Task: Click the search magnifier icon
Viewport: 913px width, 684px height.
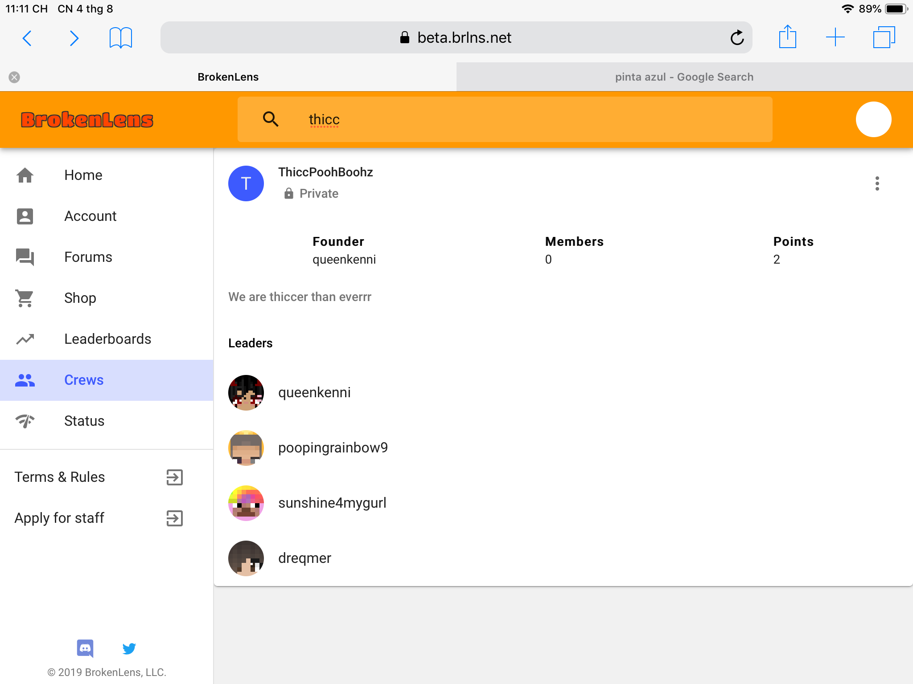Action: pos(271,119)
